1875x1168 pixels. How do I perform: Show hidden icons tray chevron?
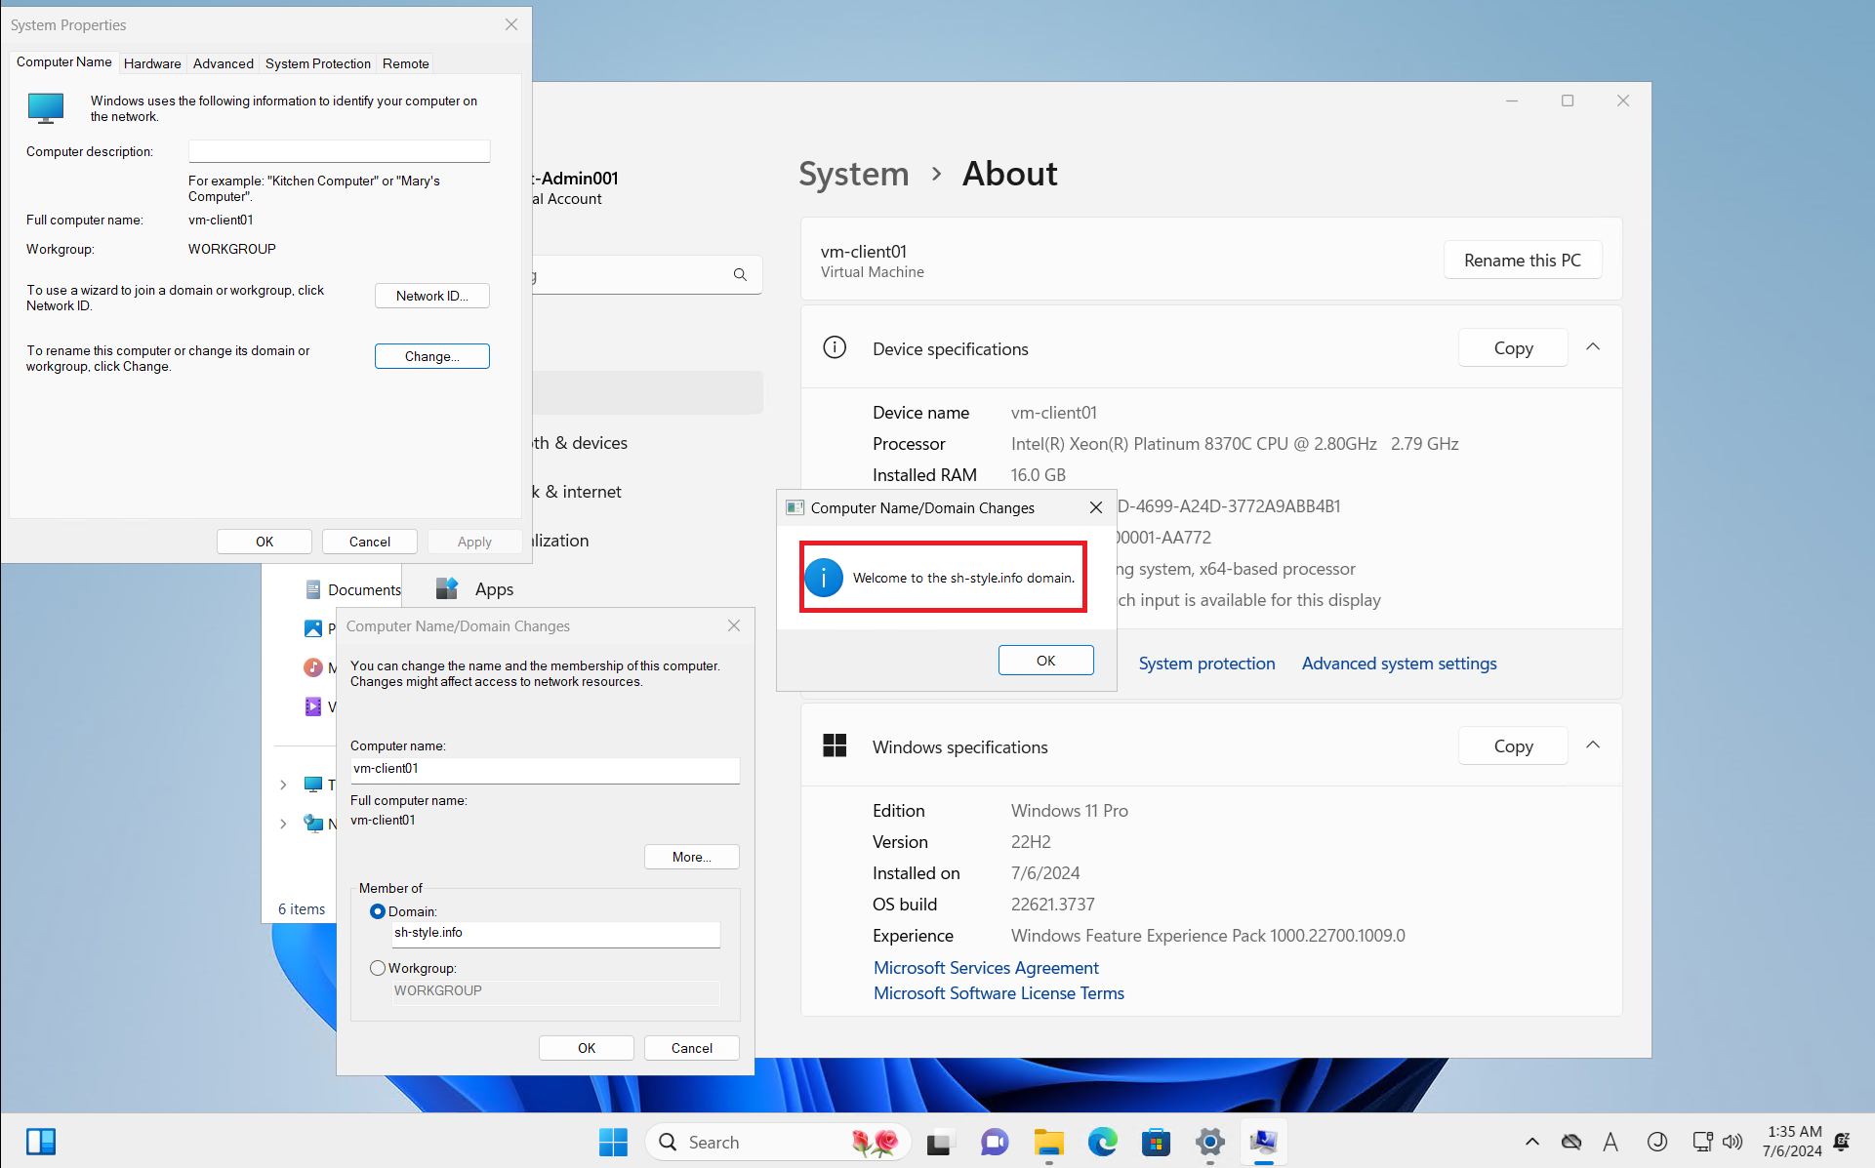[x=1531, y=1142]
